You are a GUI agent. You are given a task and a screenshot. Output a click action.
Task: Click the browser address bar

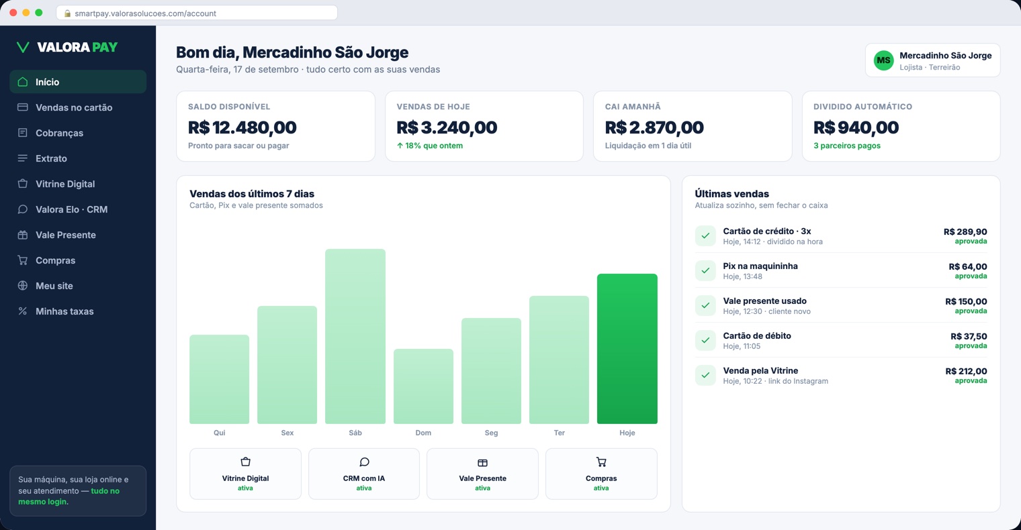[x=197, y=13]
